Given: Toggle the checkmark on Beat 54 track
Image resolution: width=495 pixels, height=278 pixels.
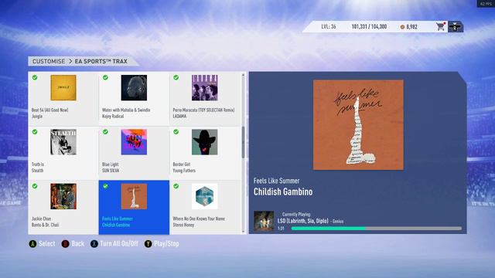Looking at the screenshot, I should (x=35, y=77).
